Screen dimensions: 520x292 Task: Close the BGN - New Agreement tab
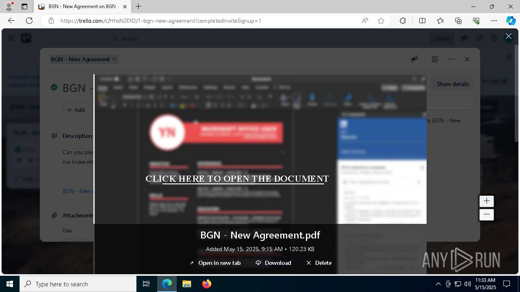point(125,6)
